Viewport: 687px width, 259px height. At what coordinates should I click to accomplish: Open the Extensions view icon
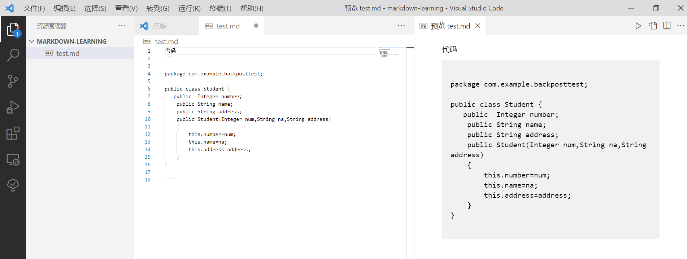pyautogui.click(x=13, y=133)
